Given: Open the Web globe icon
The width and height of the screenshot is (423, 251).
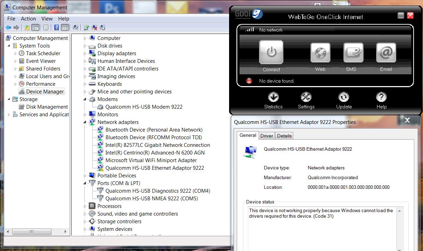Looking at the screenshot, I should click(320, 53).
